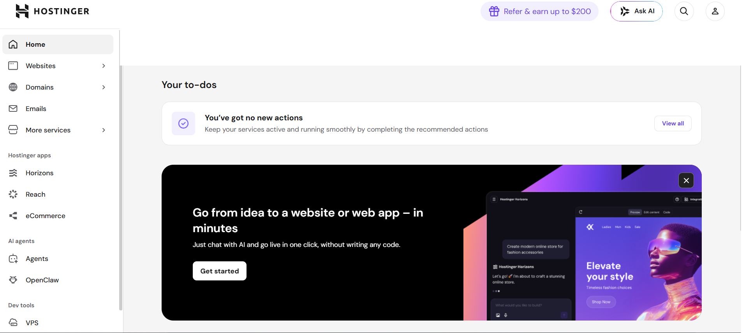Viewport: 752px width, 333px height.
Task: Click View all to-dos button
Action: coord(673,123)
